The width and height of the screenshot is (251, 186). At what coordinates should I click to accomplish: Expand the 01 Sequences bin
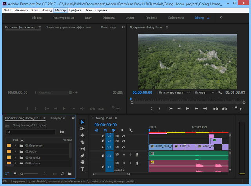tap(15, 145)
